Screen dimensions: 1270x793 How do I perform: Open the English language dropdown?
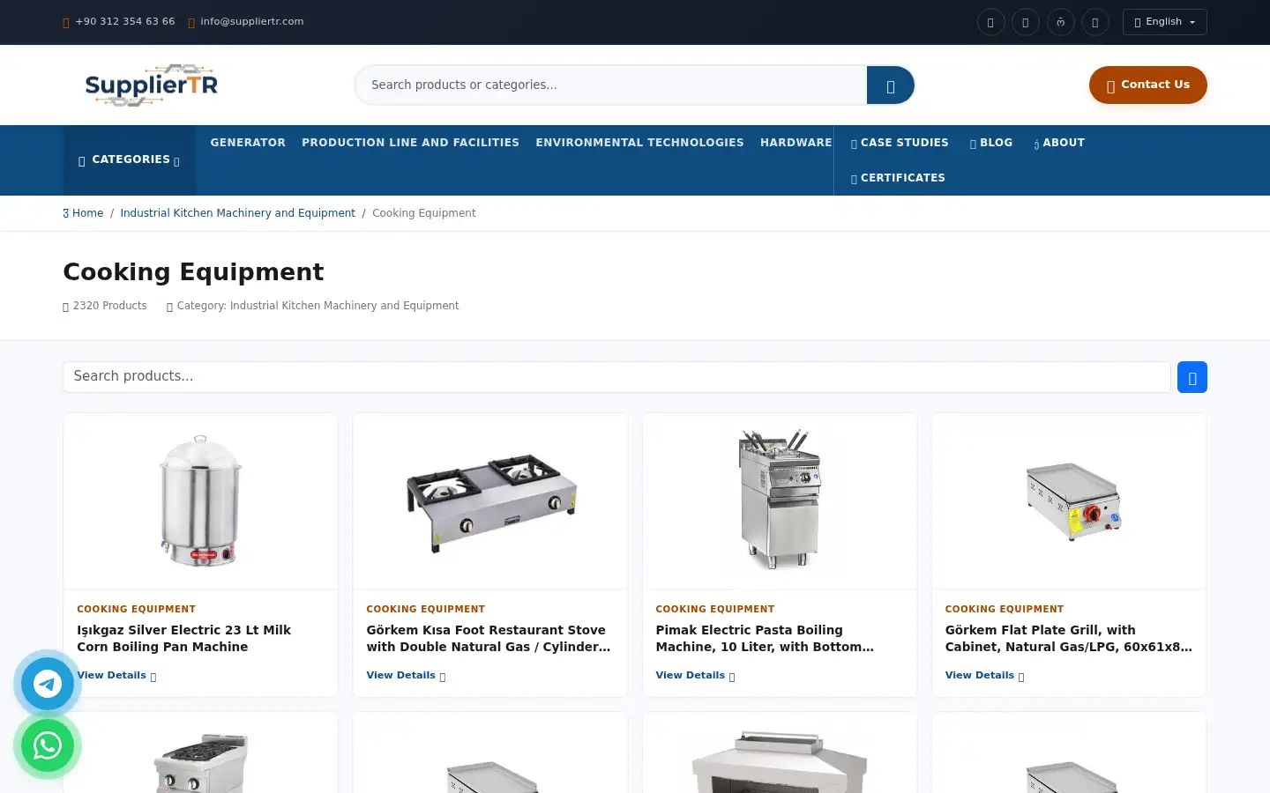pos(1164,22)
